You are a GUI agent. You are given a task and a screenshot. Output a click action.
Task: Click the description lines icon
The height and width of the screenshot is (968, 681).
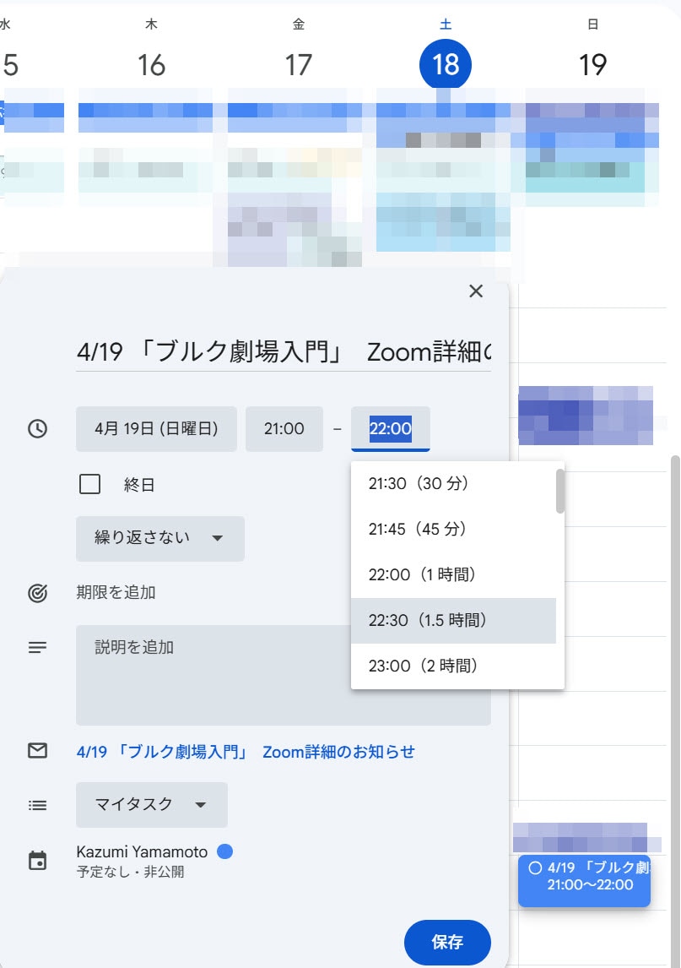coord(37,648)
